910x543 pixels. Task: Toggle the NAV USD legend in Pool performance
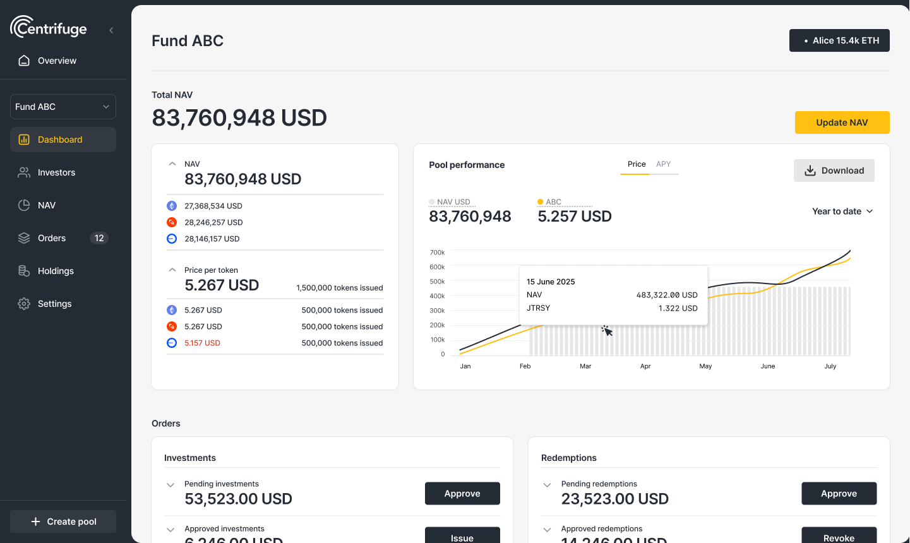point(452,201)
